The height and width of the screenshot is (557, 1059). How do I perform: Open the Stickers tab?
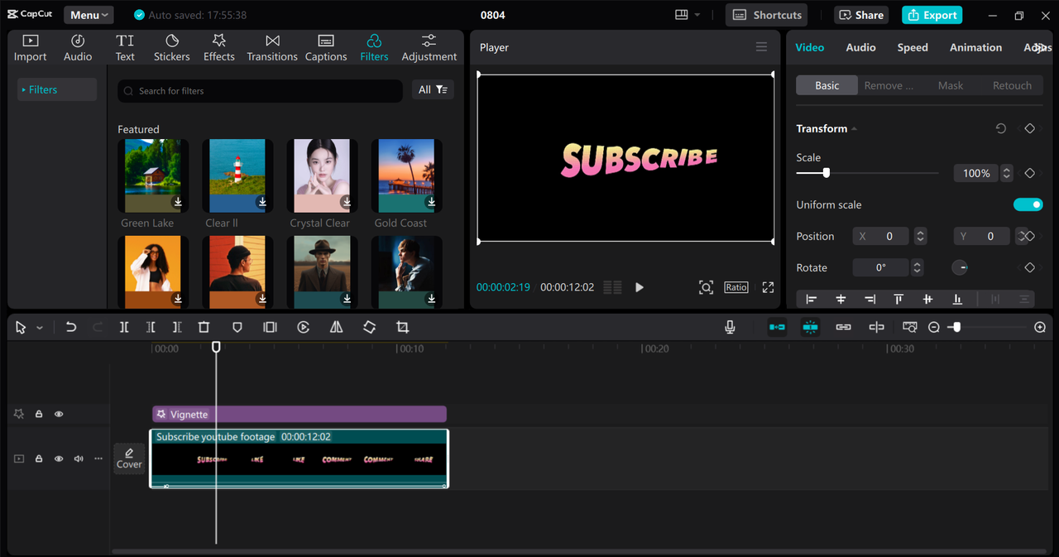(x=172, y=48)
